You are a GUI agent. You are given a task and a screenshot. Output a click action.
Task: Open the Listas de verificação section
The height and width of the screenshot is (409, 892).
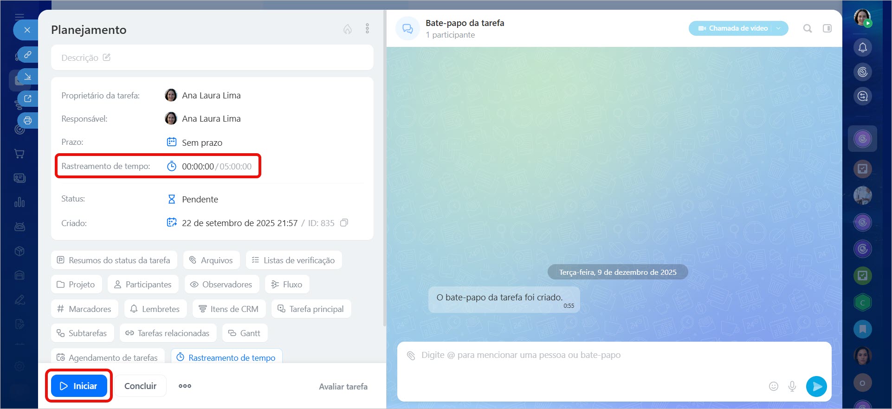[294, 260]
